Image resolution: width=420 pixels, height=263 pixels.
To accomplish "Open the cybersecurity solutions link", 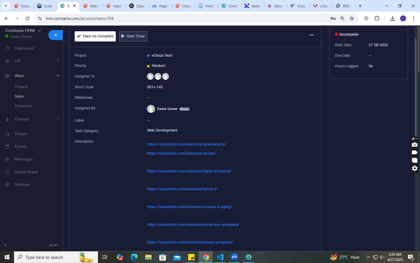I will click(186, 144).
